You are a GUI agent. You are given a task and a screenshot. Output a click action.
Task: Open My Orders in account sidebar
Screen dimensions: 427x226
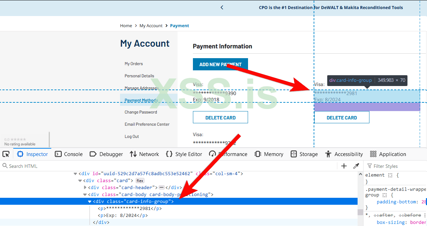tap(134, 64)
